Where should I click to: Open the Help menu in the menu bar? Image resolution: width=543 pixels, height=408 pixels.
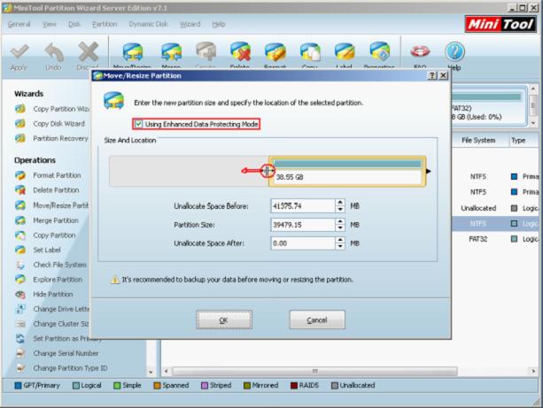tap(219, 24)
